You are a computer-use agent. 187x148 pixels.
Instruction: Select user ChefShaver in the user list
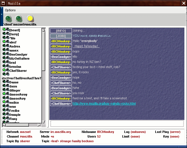tap(18, 71)
